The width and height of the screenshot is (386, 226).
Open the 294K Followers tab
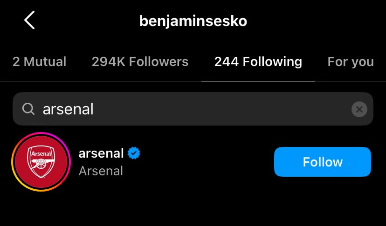[x=140, y=61]
